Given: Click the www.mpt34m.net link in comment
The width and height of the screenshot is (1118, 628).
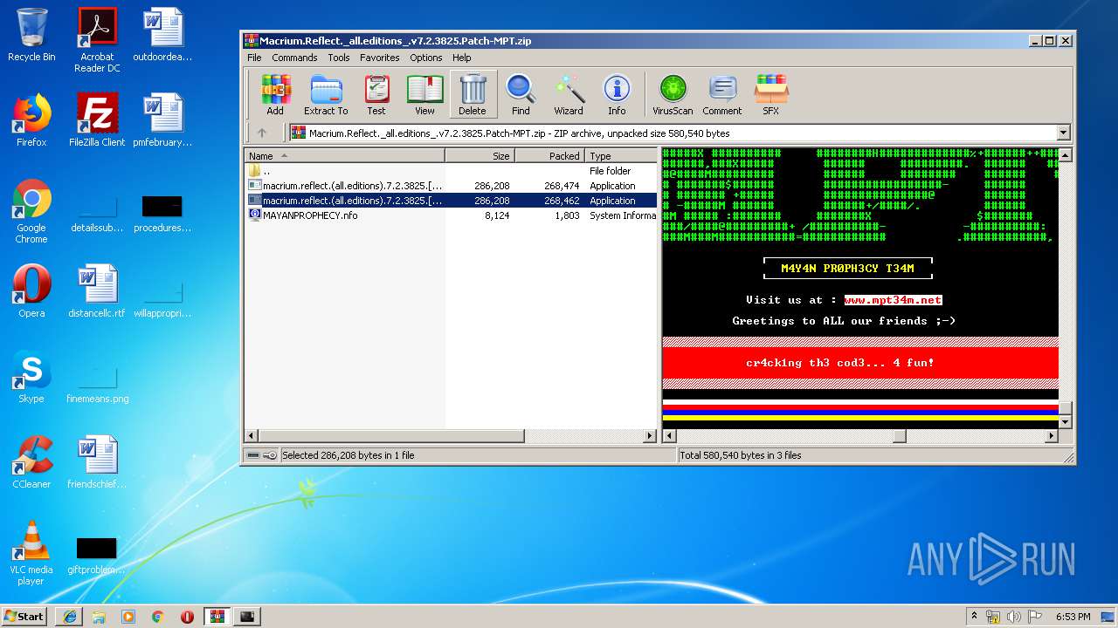Looking at the screenshot, I should [893, 300].
